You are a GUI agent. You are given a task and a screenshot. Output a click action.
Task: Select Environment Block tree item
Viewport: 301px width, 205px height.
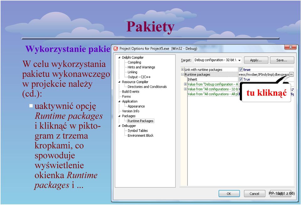click(x=140, y=136)
